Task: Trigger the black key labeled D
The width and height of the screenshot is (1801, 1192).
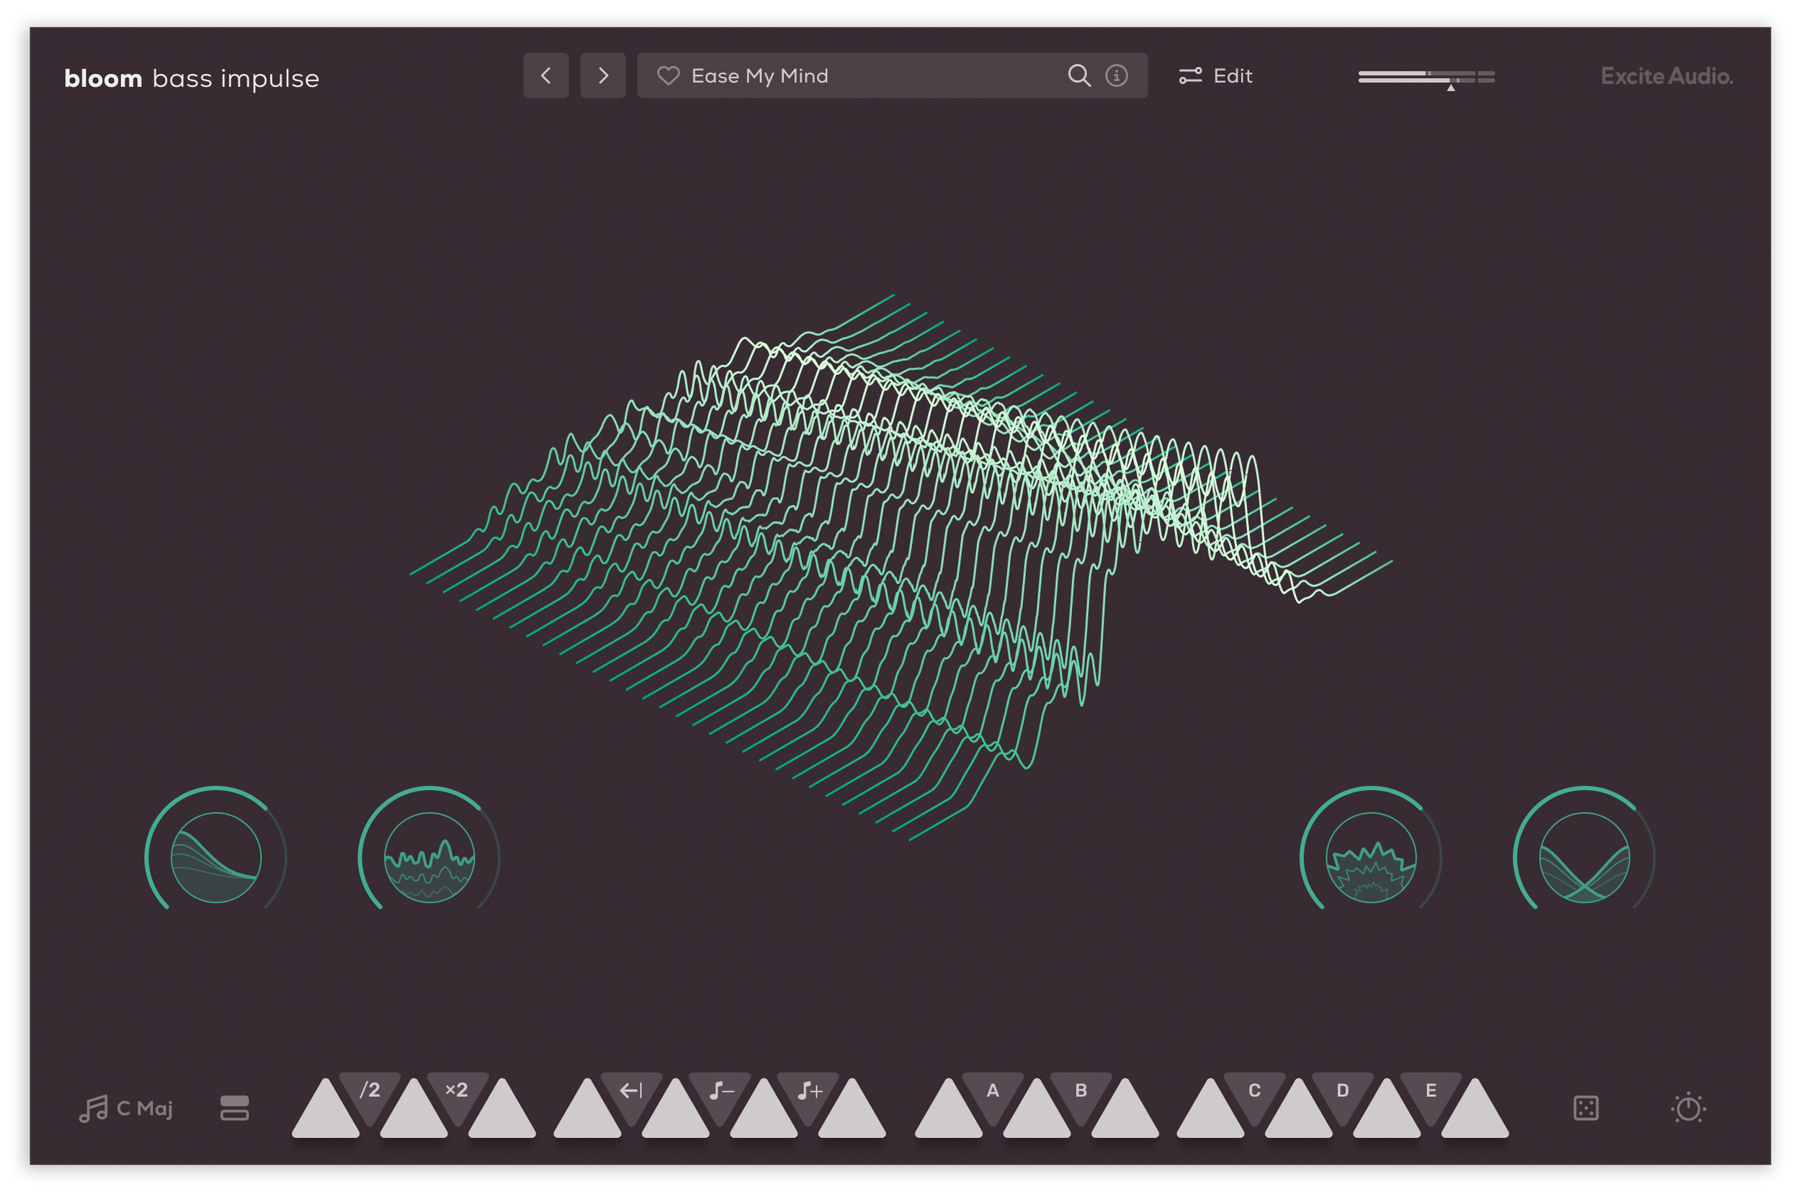Action: pos(1342,1093)
